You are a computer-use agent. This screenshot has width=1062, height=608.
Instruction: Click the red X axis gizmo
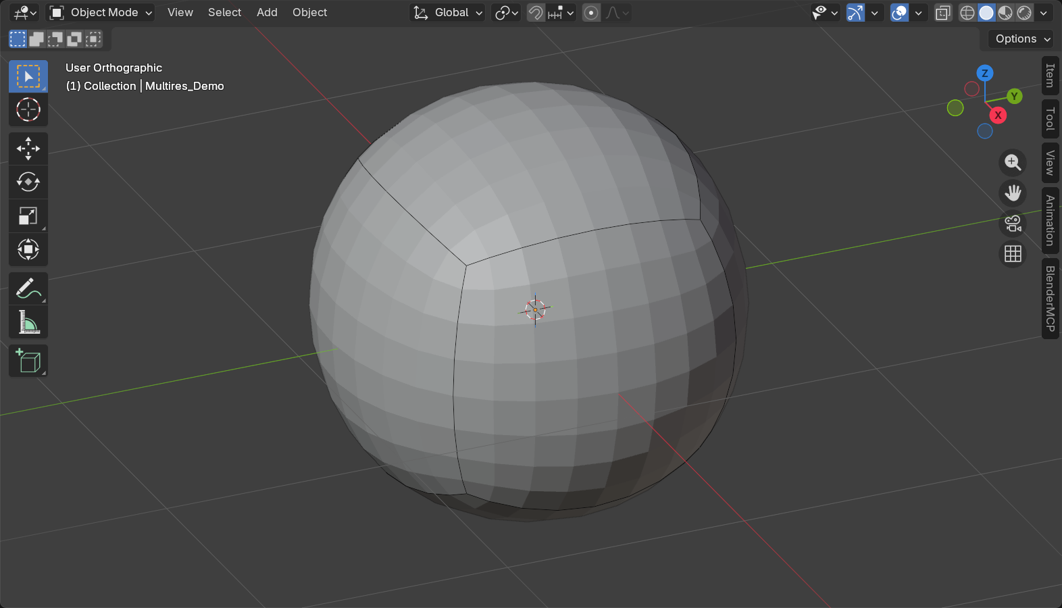point(998,116)
